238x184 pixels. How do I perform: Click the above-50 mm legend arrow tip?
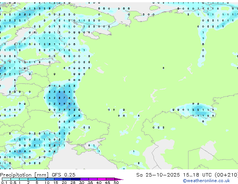coord(119,179)
